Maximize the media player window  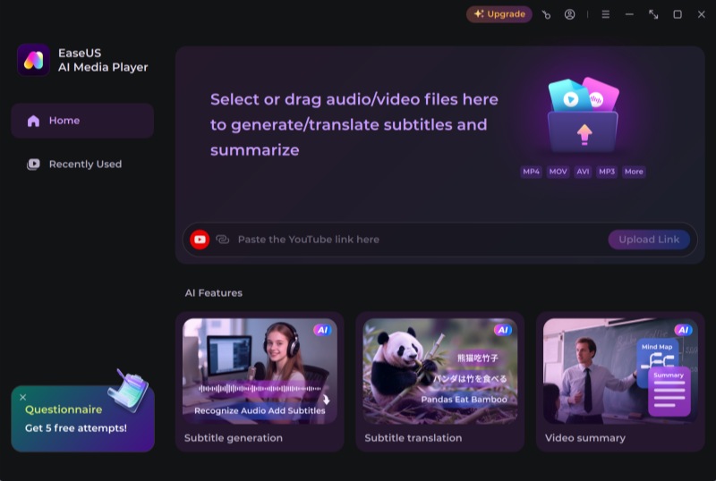coord(678,14)
